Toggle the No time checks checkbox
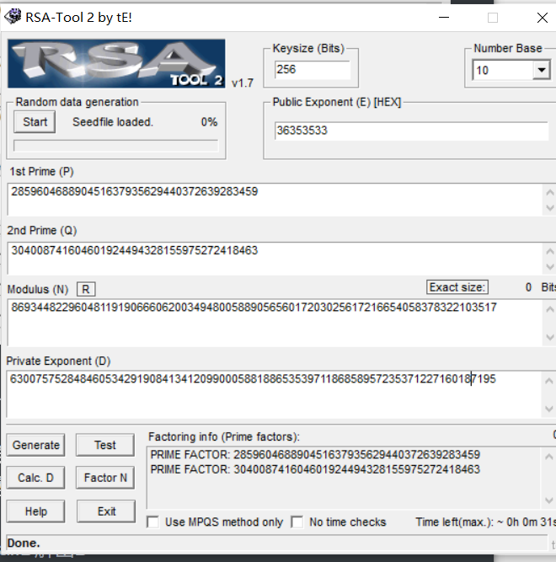 pyautogui.click(x=297, y=522)
